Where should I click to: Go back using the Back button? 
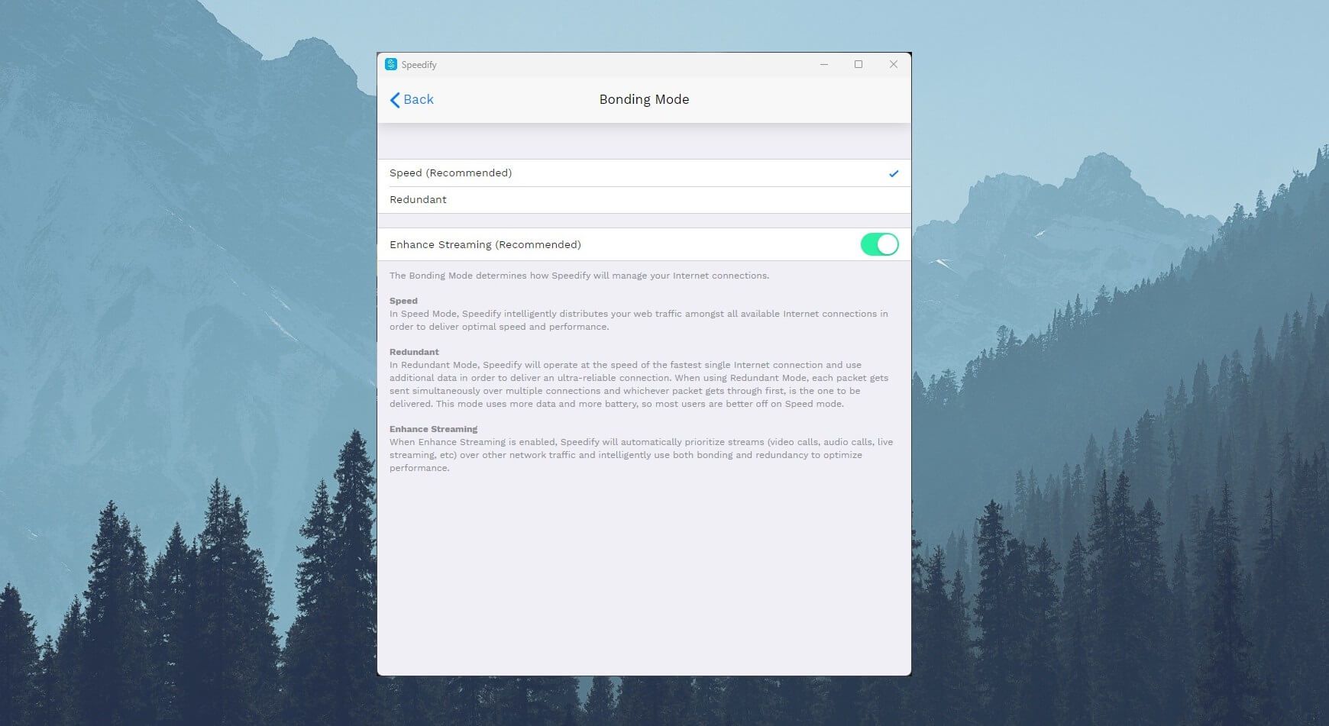click(412, 99)
